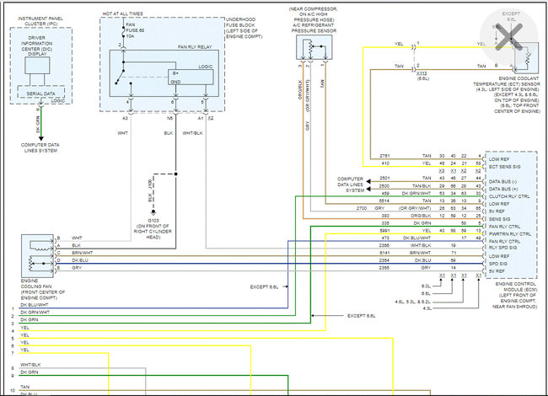Select the "UNDERHOOD FUSE BLOCK" caption
The height and width of the screenshot is (396, 548).
[244, 28]
